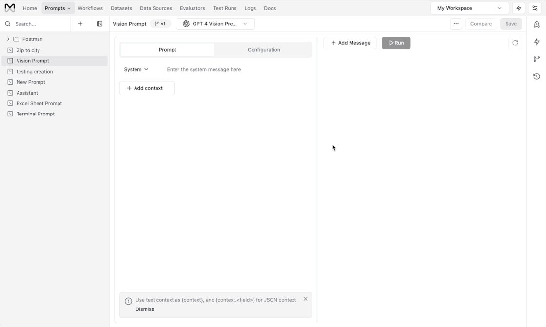Switch to the Prompt tab
This screenshot has height=327, width=546.
(x=168, y=49)
